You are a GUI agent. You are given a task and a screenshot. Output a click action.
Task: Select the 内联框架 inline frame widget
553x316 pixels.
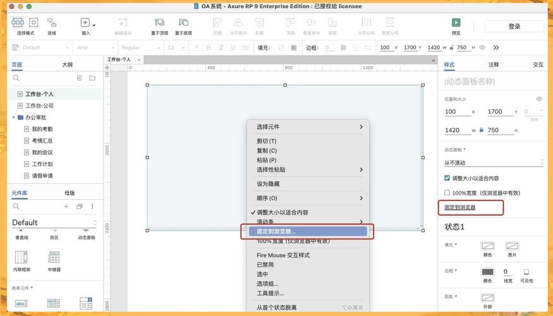tap(21, 257)
